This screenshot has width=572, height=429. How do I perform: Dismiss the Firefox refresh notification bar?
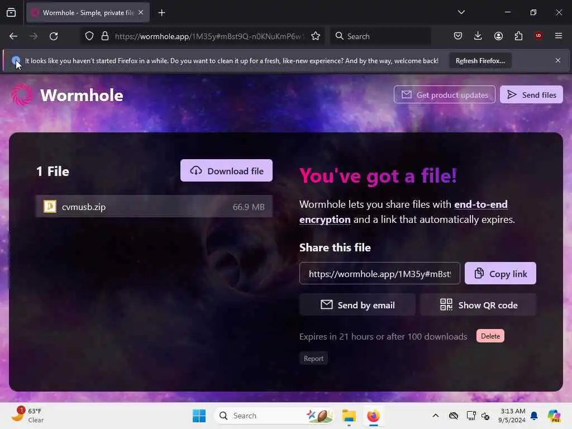558,60
